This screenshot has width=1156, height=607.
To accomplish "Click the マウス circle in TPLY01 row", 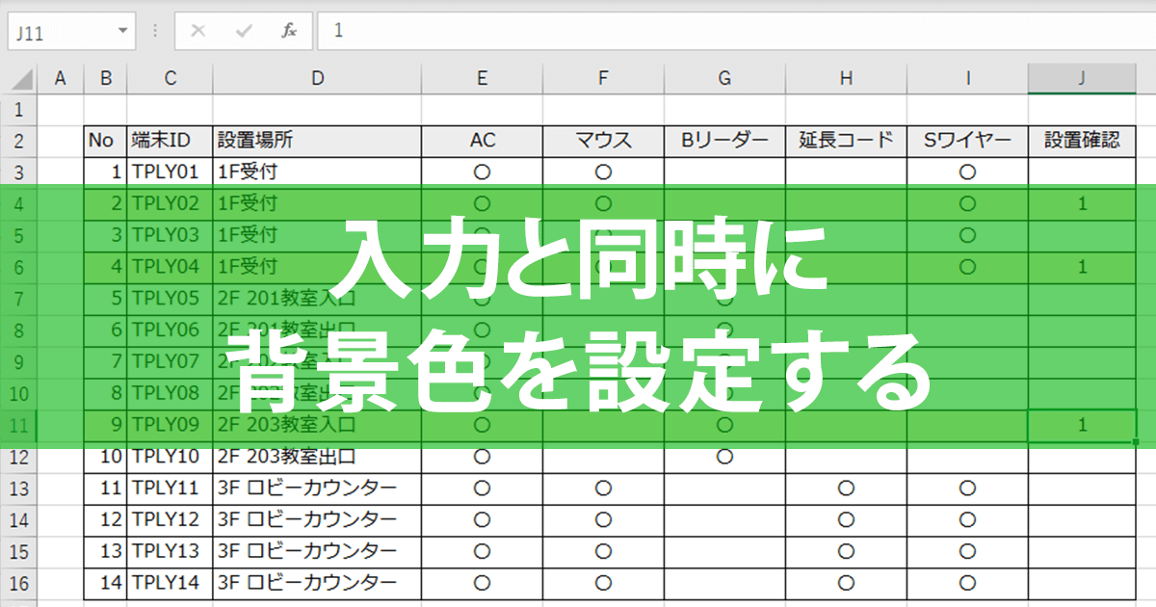I will tap(604, 172).
